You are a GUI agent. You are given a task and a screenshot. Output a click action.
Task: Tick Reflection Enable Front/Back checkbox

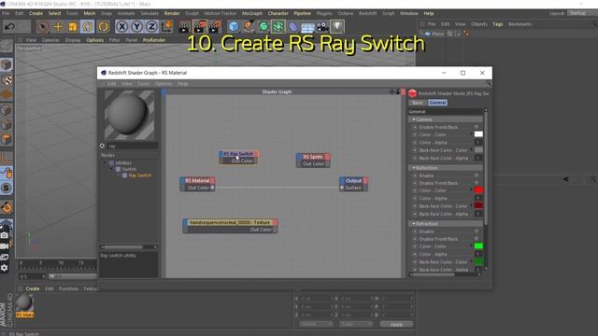click(x=477, y=183)
